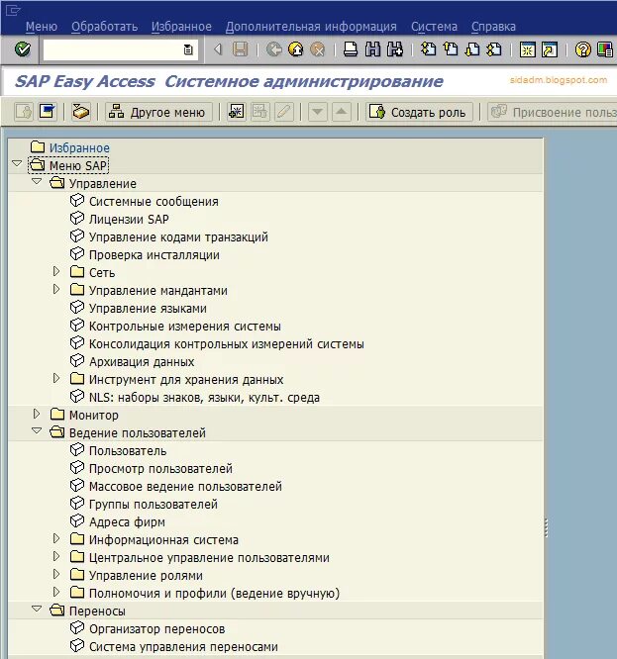Select Системные сообщения transaction
617x659 pixels.
tap(154, 201)
